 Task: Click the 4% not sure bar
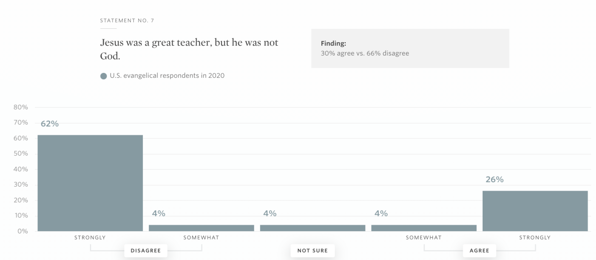[313, 228]
